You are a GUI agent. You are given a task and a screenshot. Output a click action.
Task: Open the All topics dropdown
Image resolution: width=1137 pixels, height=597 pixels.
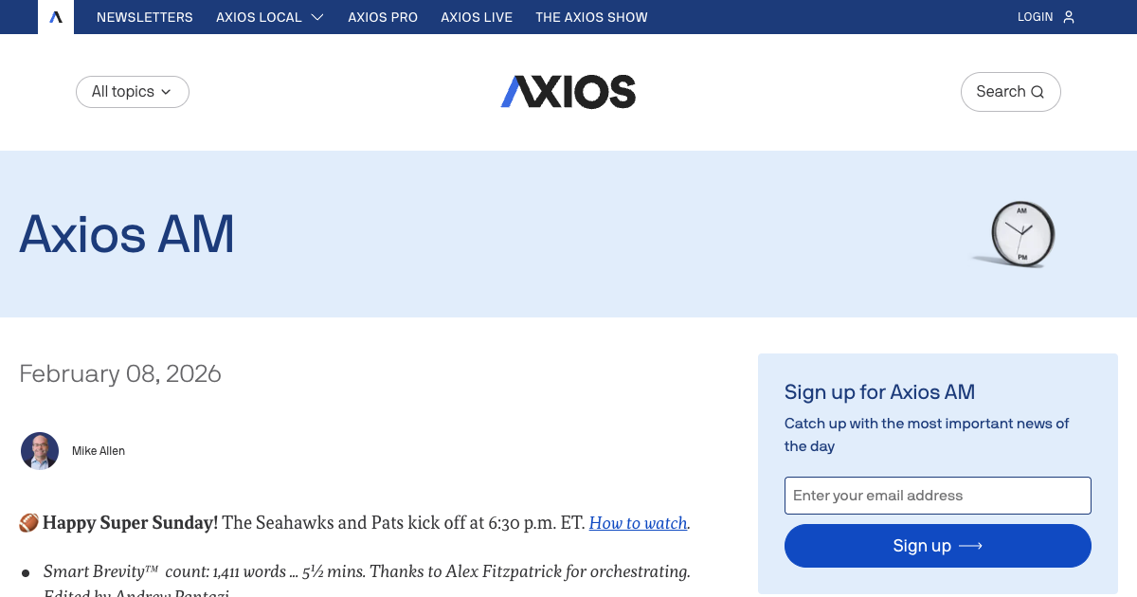[132, 92]
